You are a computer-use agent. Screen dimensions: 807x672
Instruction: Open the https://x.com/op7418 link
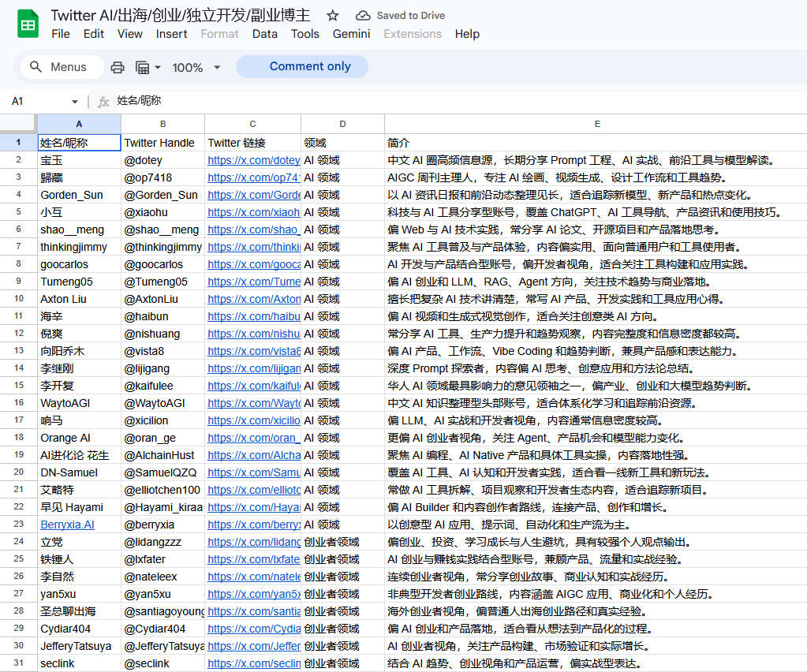coord(254,177)
